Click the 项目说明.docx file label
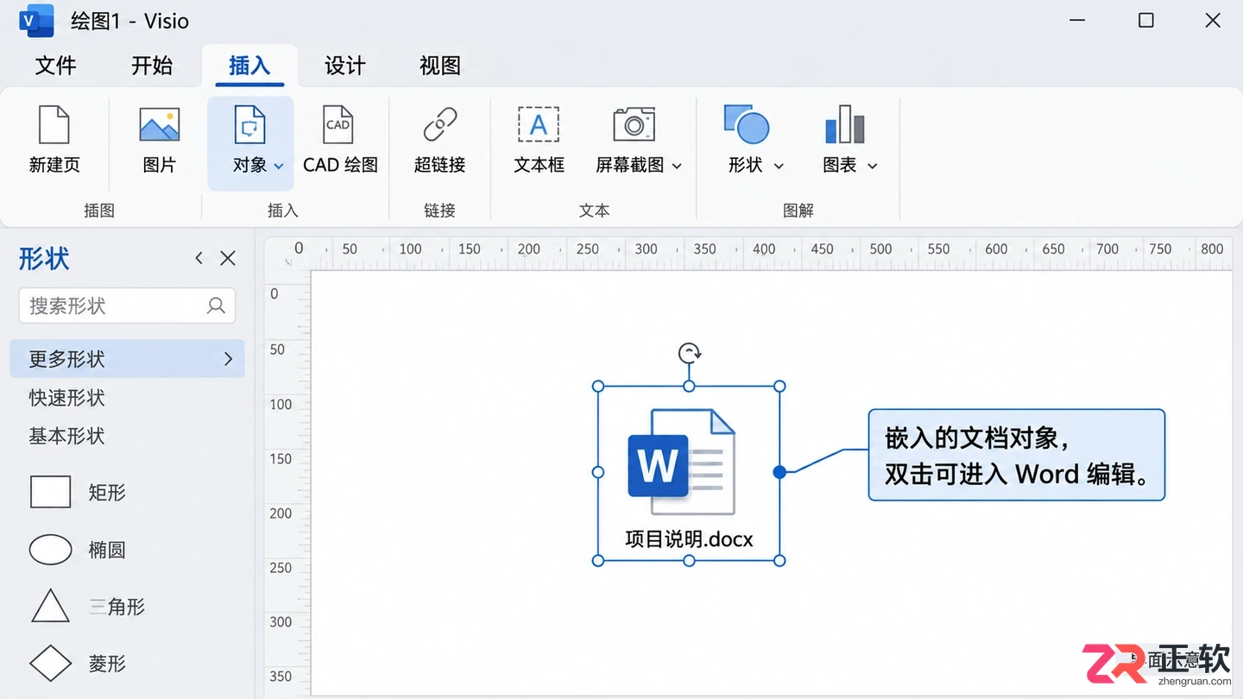The image size is (1243, 699). coord(689,539)
